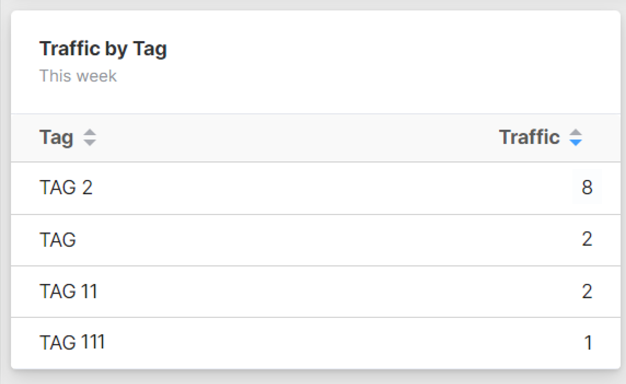Click traffic value 1 in TAG 111 row

[x=588, y=343]
